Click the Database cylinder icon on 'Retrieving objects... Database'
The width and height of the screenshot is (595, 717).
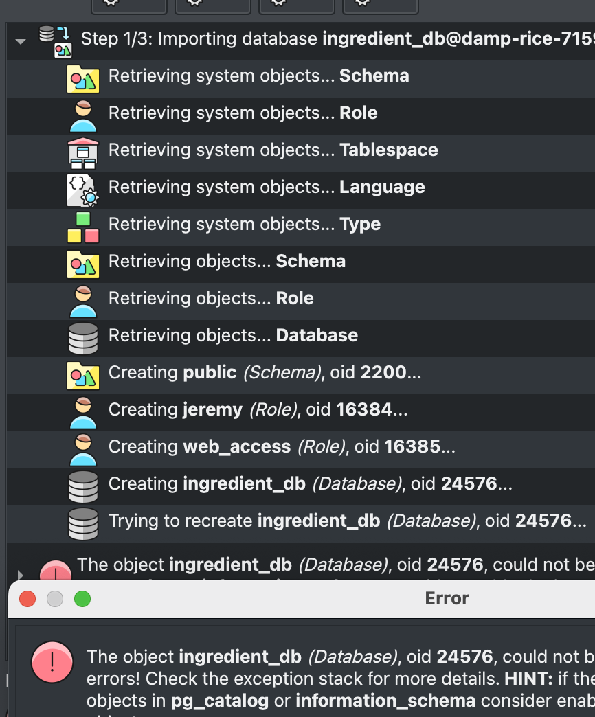coord(82,339)
